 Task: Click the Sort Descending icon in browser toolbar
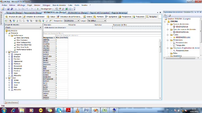click(24, 21)
